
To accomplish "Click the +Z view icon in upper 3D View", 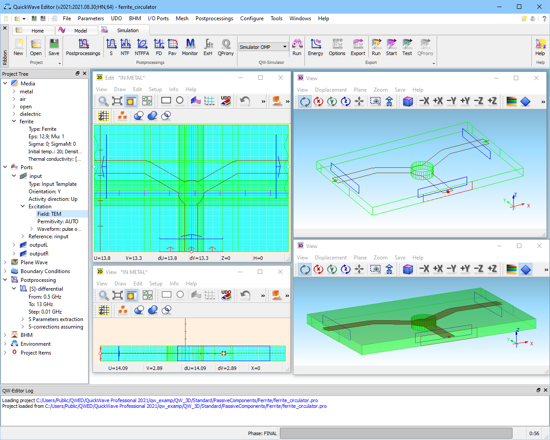I will (492, 101).
